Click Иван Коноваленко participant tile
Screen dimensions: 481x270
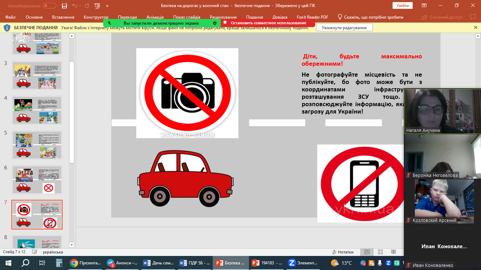tap(443, 246)
